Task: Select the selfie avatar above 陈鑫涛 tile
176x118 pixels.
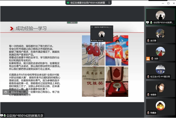Action: [x=160, y=87]
